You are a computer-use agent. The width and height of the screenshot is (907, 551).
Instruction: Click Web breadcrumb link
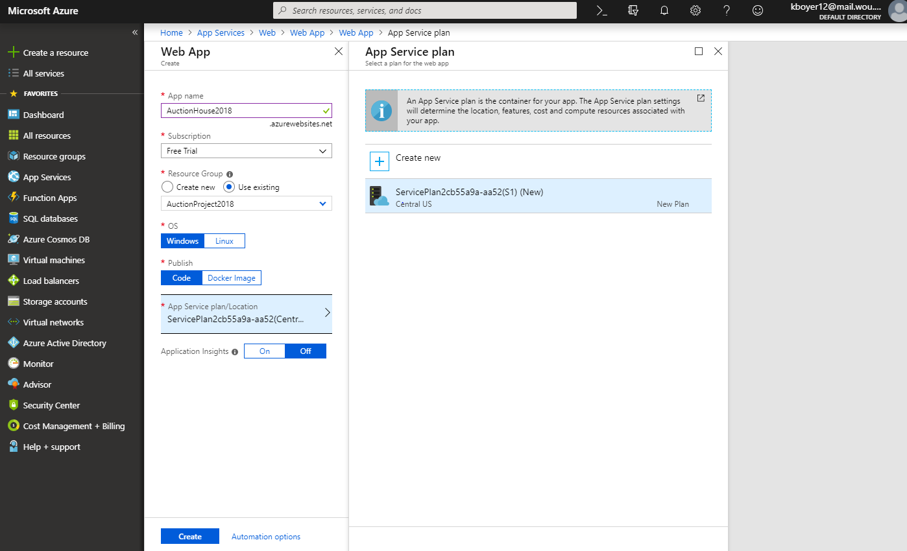tap(267, 32)
